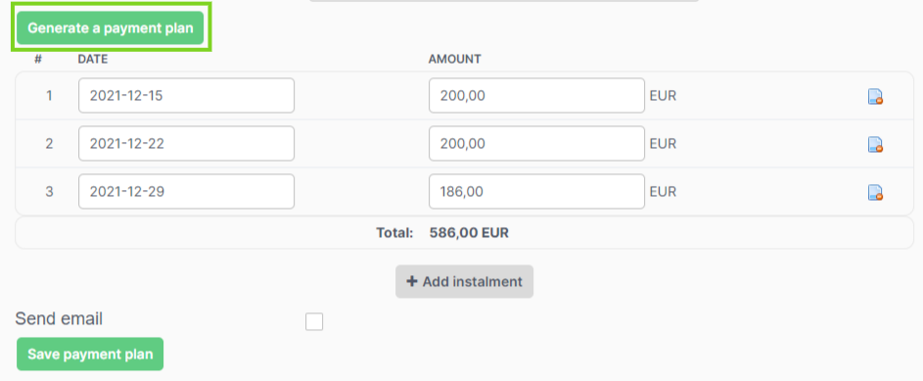Click the DATE column header

point(93,59)
